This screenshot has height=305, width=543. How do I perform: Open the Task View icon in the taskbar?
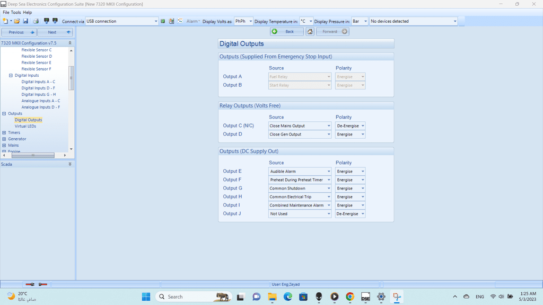pos(240,297)
